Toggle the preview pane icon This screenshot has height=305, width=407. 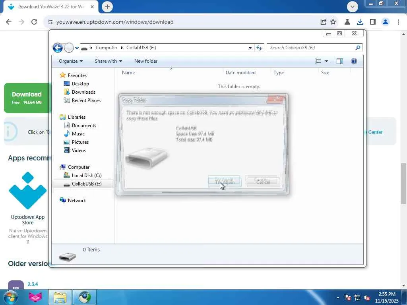(339, 61)
